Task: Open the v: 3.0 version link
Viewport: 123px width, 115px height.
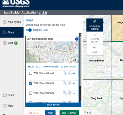Action: coord(43,13)
